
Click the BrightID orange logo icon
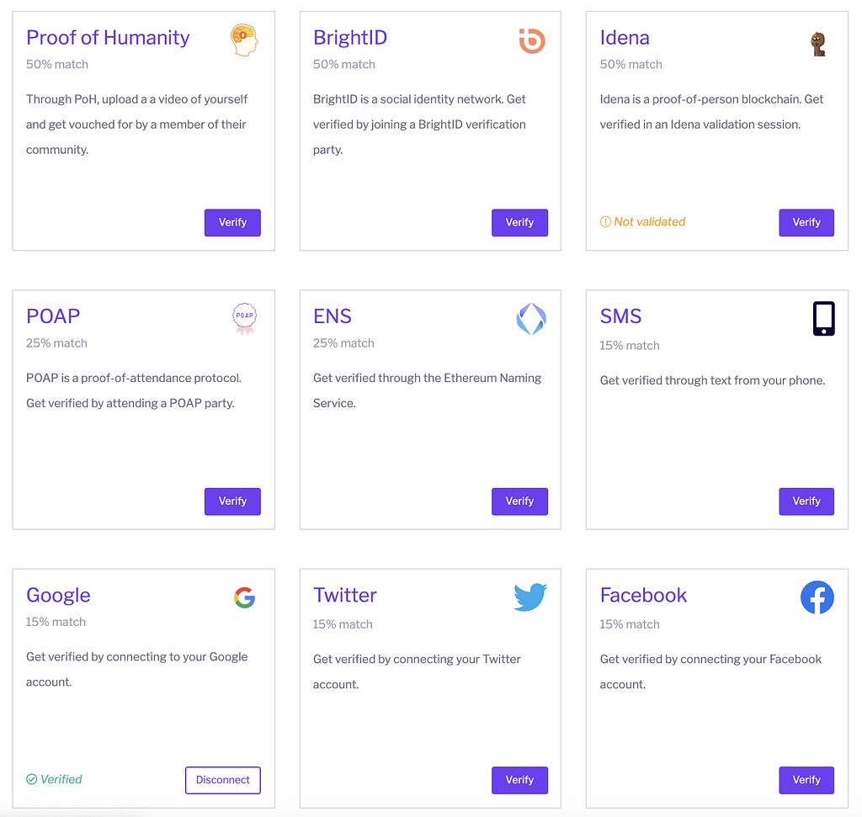tap(532, 40)
